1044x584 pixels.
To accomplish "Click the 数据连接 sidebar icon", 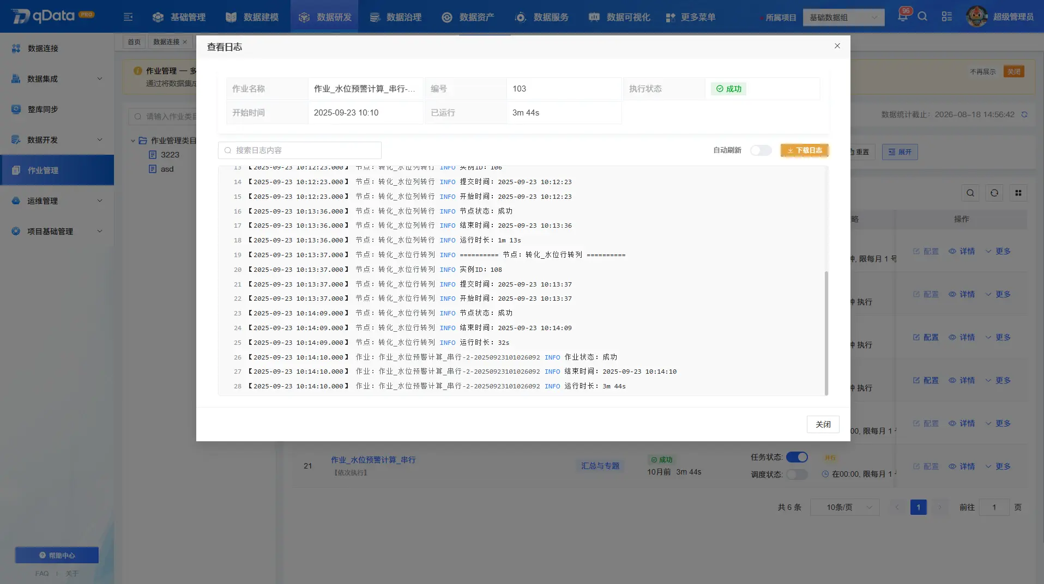I will (16, 48).
